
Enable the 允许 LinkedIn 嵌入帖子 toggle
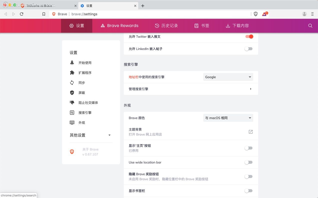[x=248, y=49]
